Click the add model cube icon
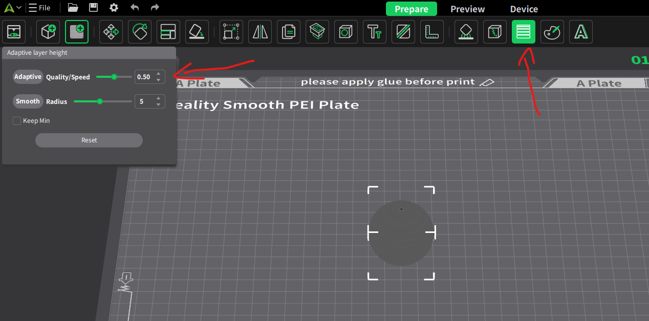The width and height of the screenshot is (649, 321). pyautogui.click(x=48, y=32)
